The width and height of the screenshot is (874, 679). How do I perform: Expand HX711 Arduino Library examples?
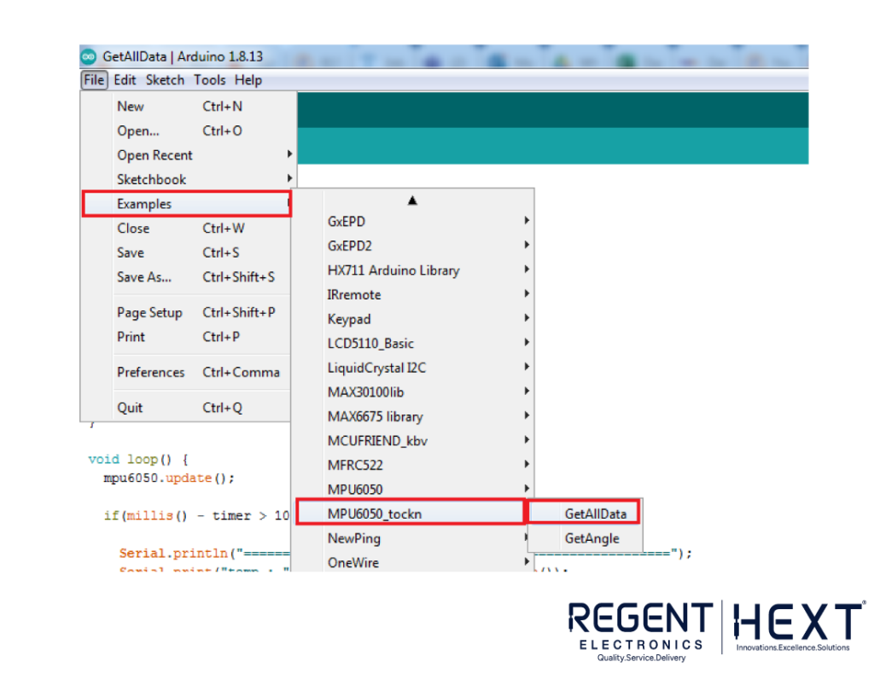click(414, 270)
